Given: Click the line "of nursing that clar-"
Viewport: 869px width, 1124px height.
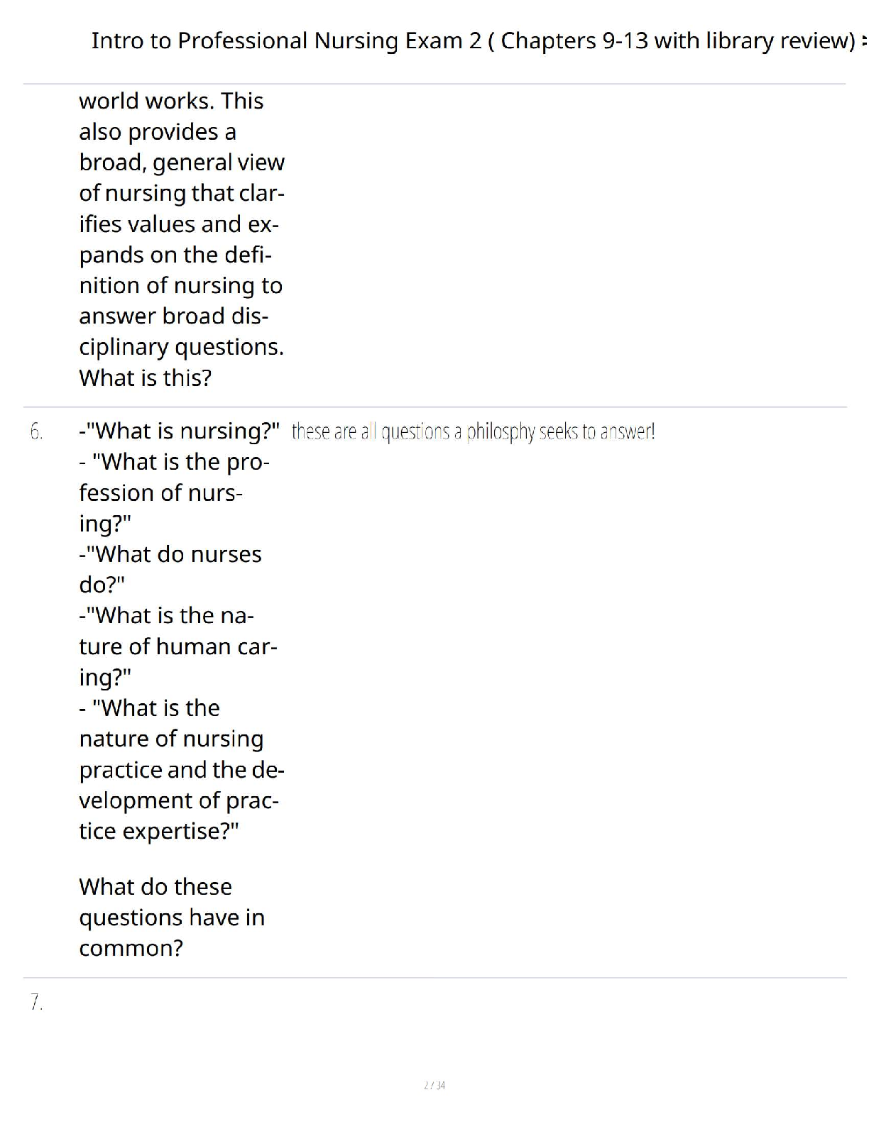Looking at the screenshot, I should pos(182,193).
